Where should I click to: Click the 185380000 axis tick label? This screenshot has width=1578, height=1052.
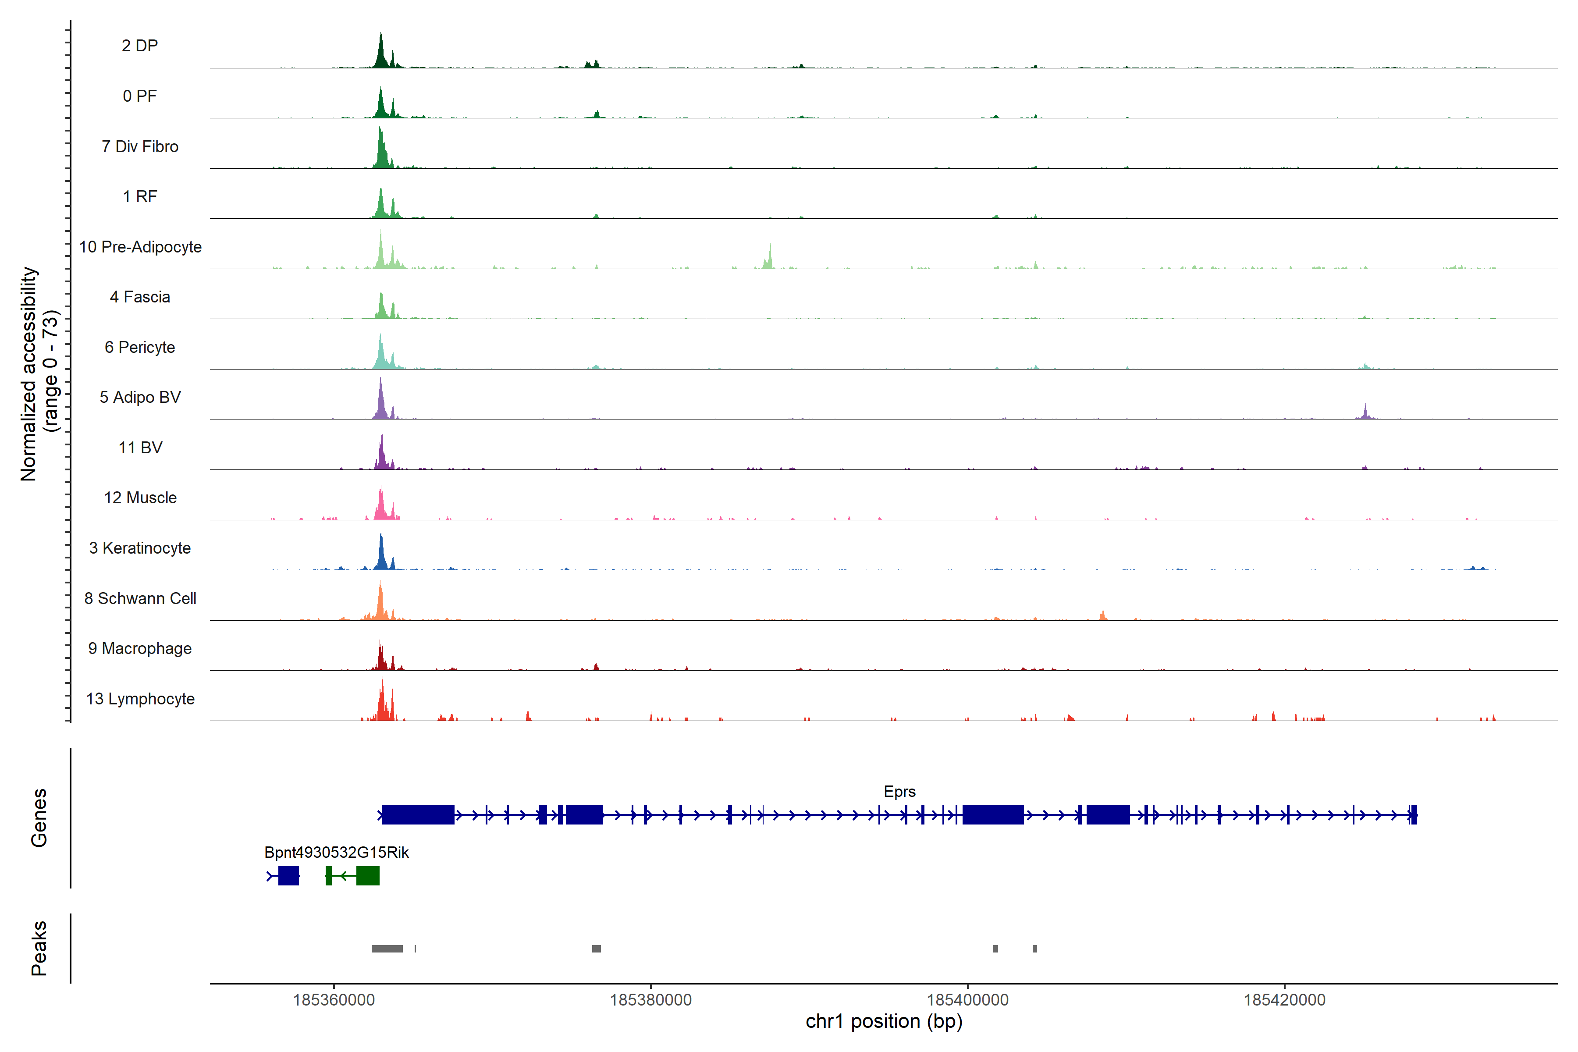coord(650,1000)
